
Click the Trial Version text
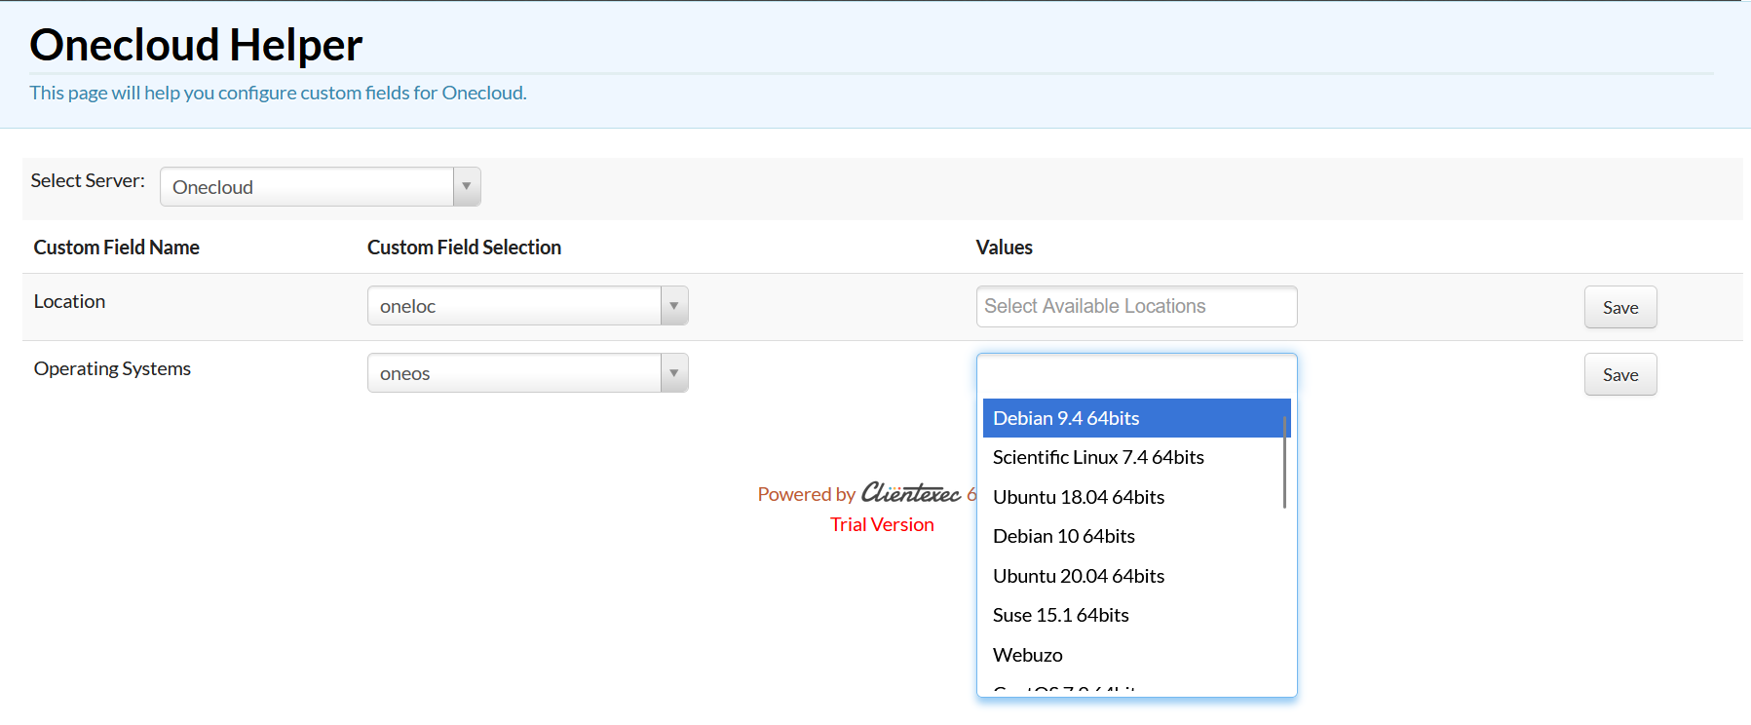(x=882, y=524)
